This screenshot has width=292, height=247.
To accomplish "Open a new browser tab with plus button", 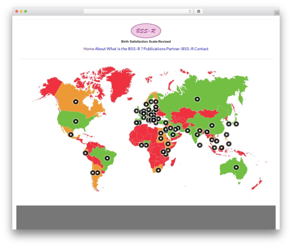I will pyautogui.click(x=277, y=13).
